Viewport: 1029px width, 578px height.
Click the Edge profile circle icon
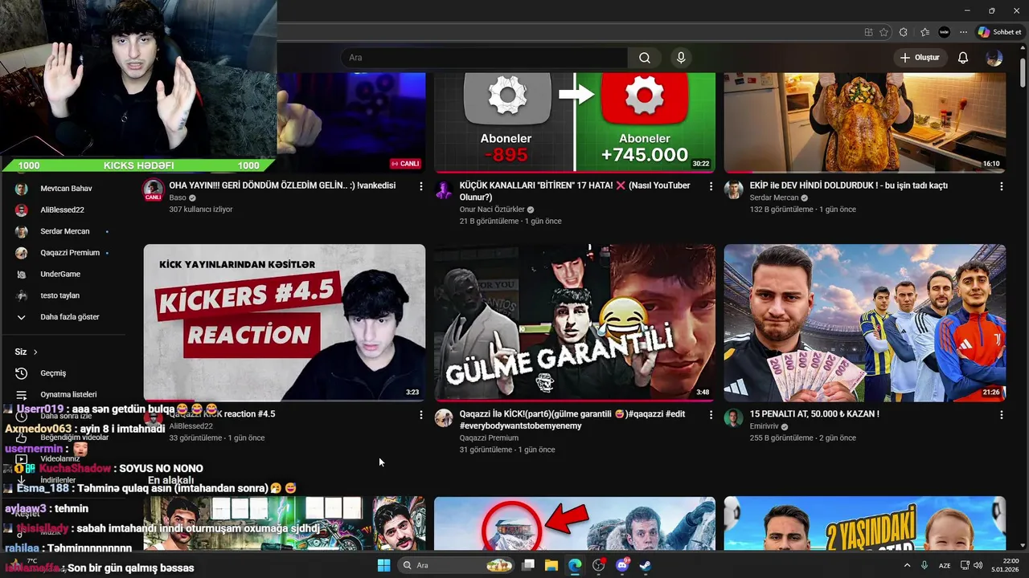(944, 32)
